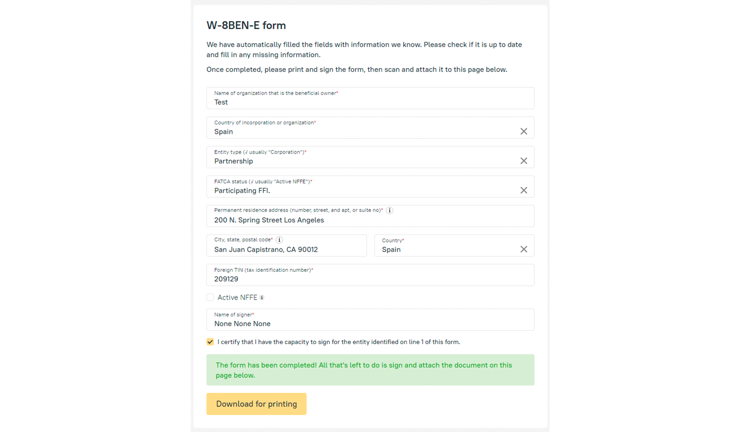731x432 pixels.
Task: Edit the Name of signer field
Action: tap(370, 324)
